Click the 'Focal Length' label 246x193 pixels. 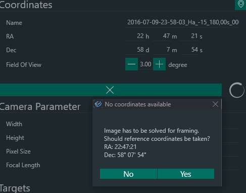pyautogui.click(x=23, y=165)
